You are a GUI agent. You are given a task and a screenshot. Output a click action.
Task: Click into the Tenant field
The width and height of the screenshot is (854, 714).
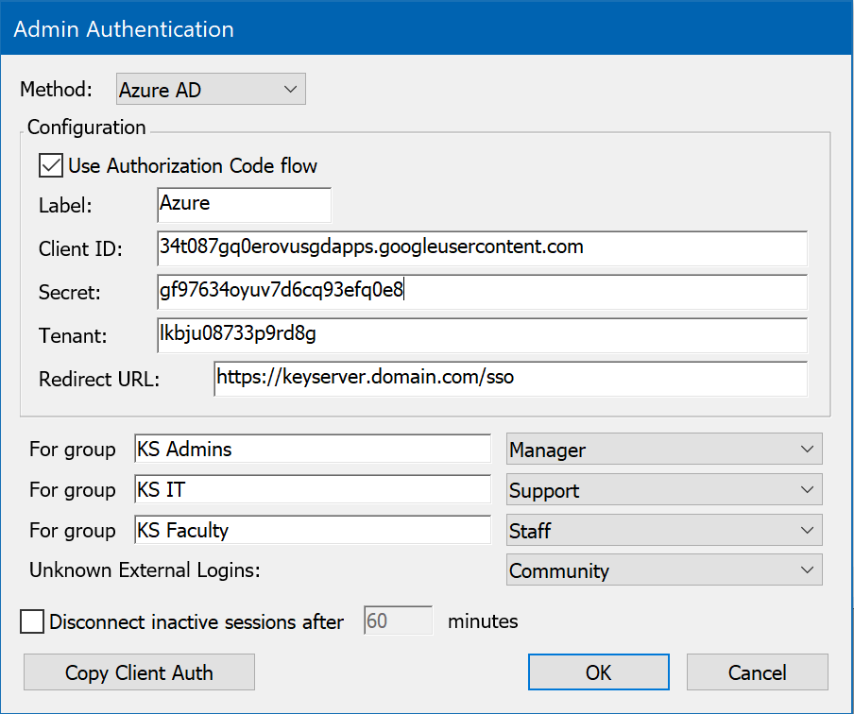click(482, 335)
